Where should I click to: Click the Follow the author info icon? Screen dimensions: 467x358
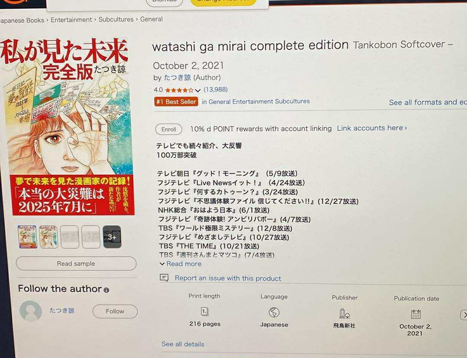106,290
